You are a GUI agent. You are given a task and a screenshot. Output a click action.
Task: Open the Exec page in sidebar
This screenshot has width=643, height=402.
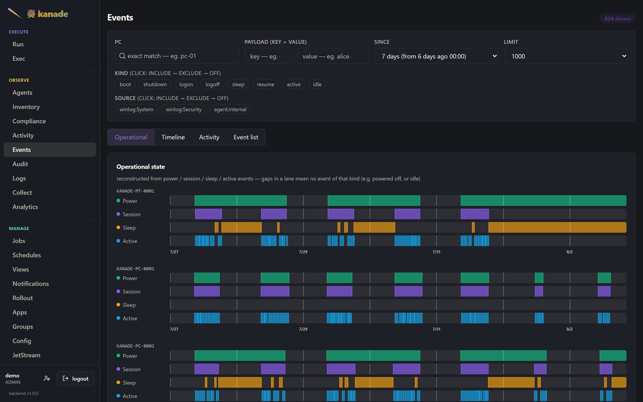50,59
